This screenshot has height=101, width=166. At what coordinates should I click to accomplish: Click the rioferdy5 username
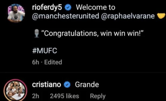point(47,8)
